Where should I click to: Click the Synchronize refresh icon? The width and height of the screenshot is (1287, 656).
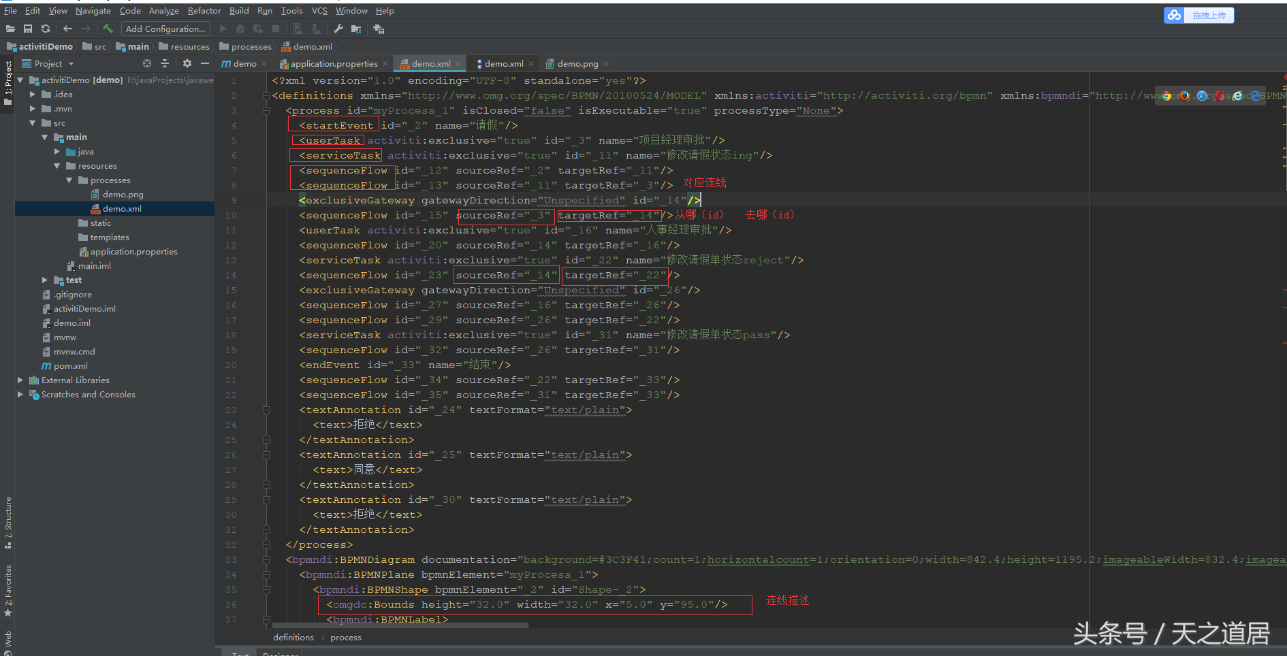pyautogui.click(x=46, y=29)
